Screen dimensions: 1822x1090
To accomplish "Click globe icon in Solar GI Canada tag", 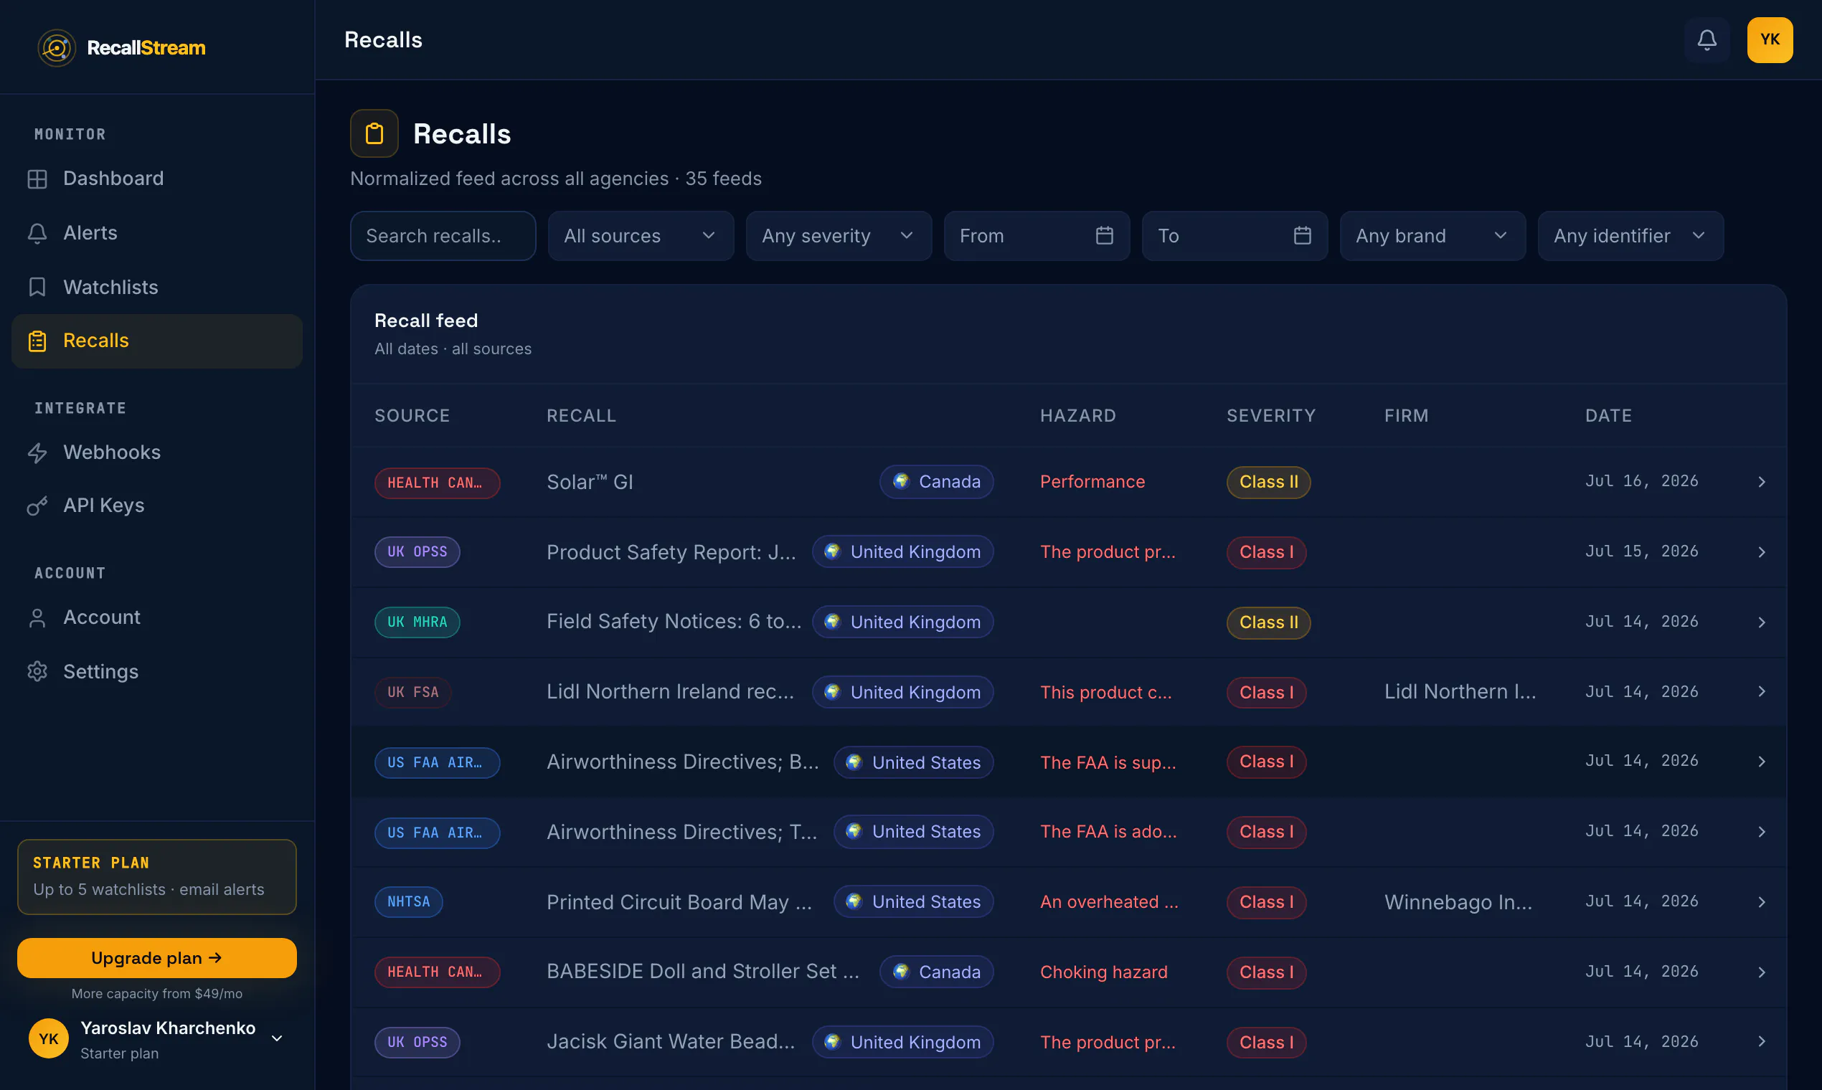I will (901, 481).
